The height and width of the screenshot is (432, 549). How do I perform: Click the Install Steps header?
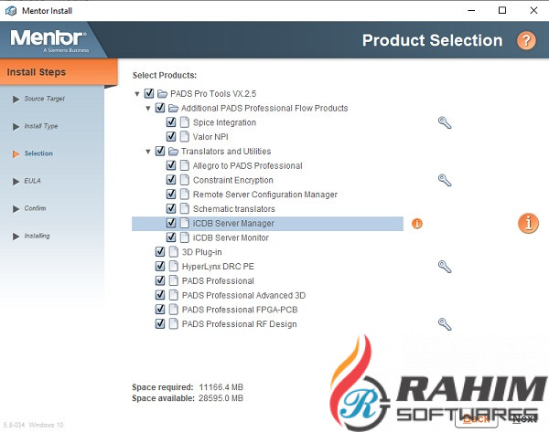pos(59,72)
